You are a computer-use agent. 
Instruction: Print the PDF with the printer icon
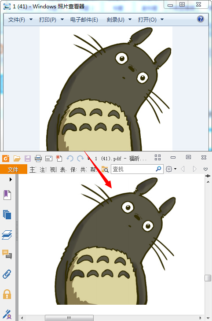38,158
